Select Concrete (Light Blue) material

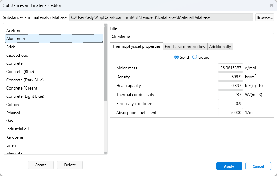[x=54, y=96]
